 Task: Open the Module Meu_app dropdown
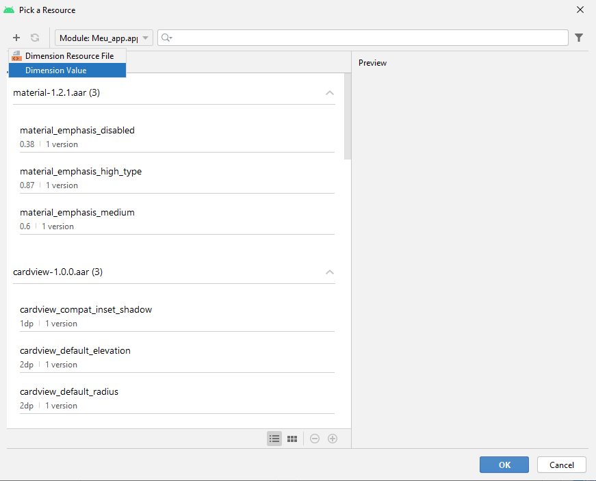tap(104, 38)
